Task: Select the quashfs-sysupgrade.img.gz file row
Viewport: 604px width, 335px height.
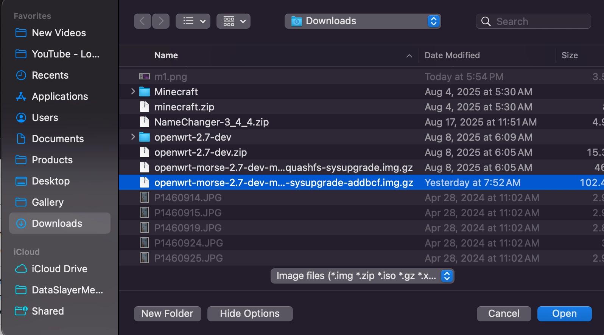Action: (x=361, y=167)
